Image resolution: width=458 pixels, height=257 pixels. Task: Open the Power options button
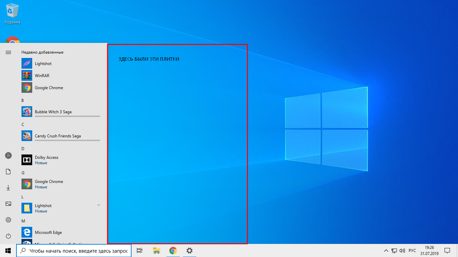(8, 236)
